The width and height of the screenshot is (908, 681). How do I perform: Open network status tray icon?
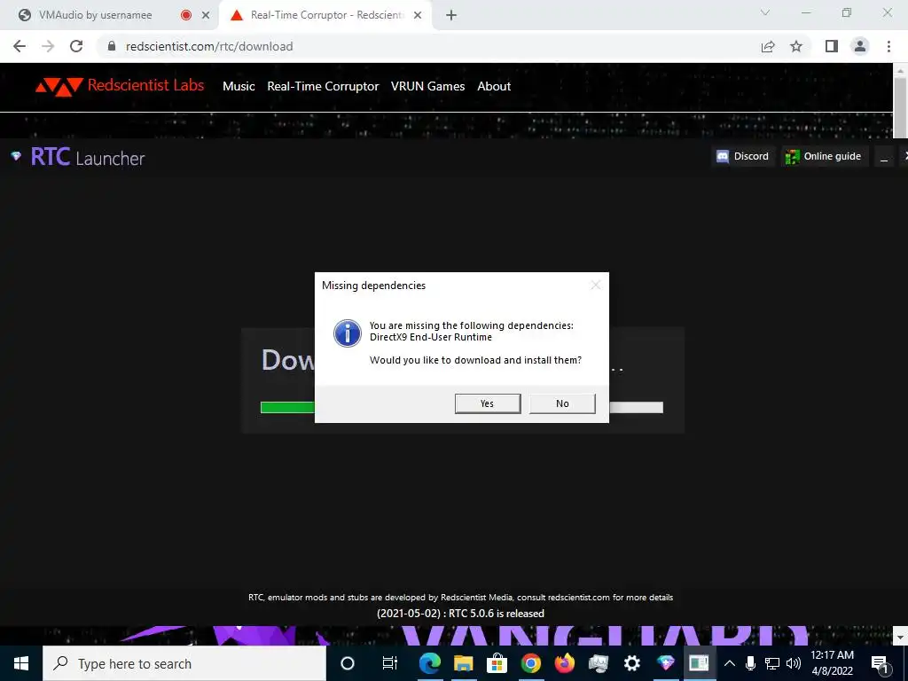pyautogui.click(x=772, y=663)
